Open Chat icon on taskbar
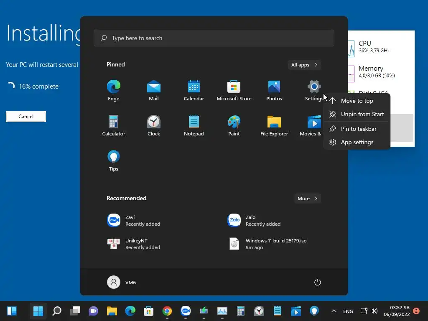428x321 pixels. pos(93,311)
